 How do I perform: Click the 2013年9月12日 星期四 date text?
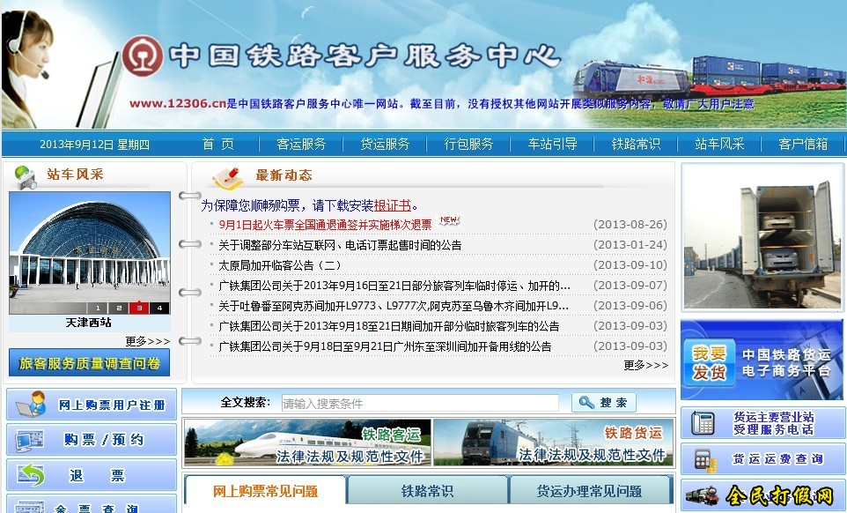click(94, 145)
